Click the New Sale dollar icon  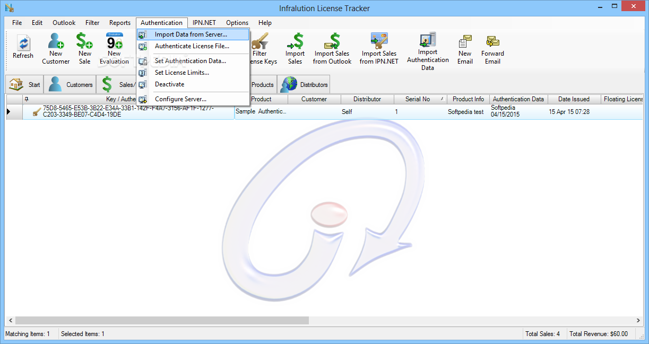click(x=84, y=41)
